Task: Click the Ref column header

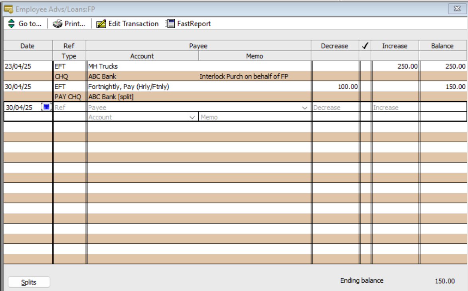Action: 69,45
